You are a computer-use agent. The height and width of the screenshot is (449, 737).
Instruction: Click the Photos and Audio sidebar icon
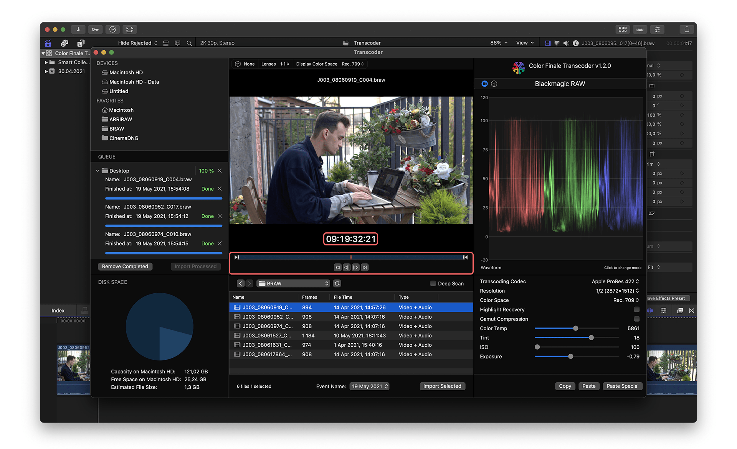click(64, 43)
